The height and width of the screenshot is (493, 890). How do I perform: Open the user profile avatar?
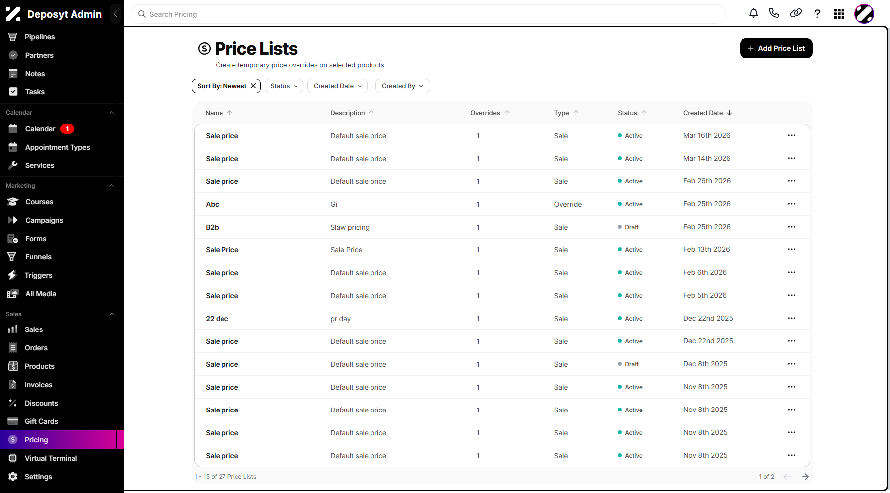point(864,14)
